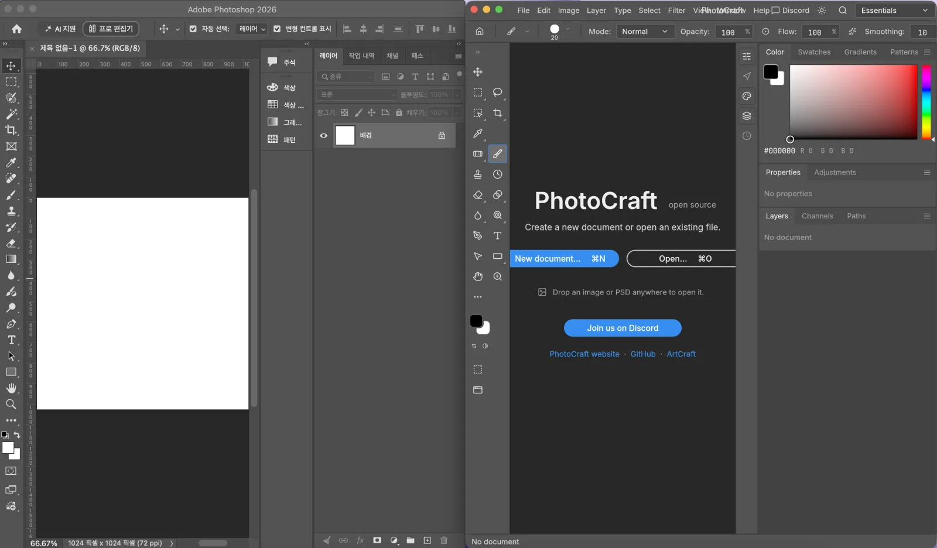Open the Filter menu in PhotoCraft
937x548 pixels.
676,11
